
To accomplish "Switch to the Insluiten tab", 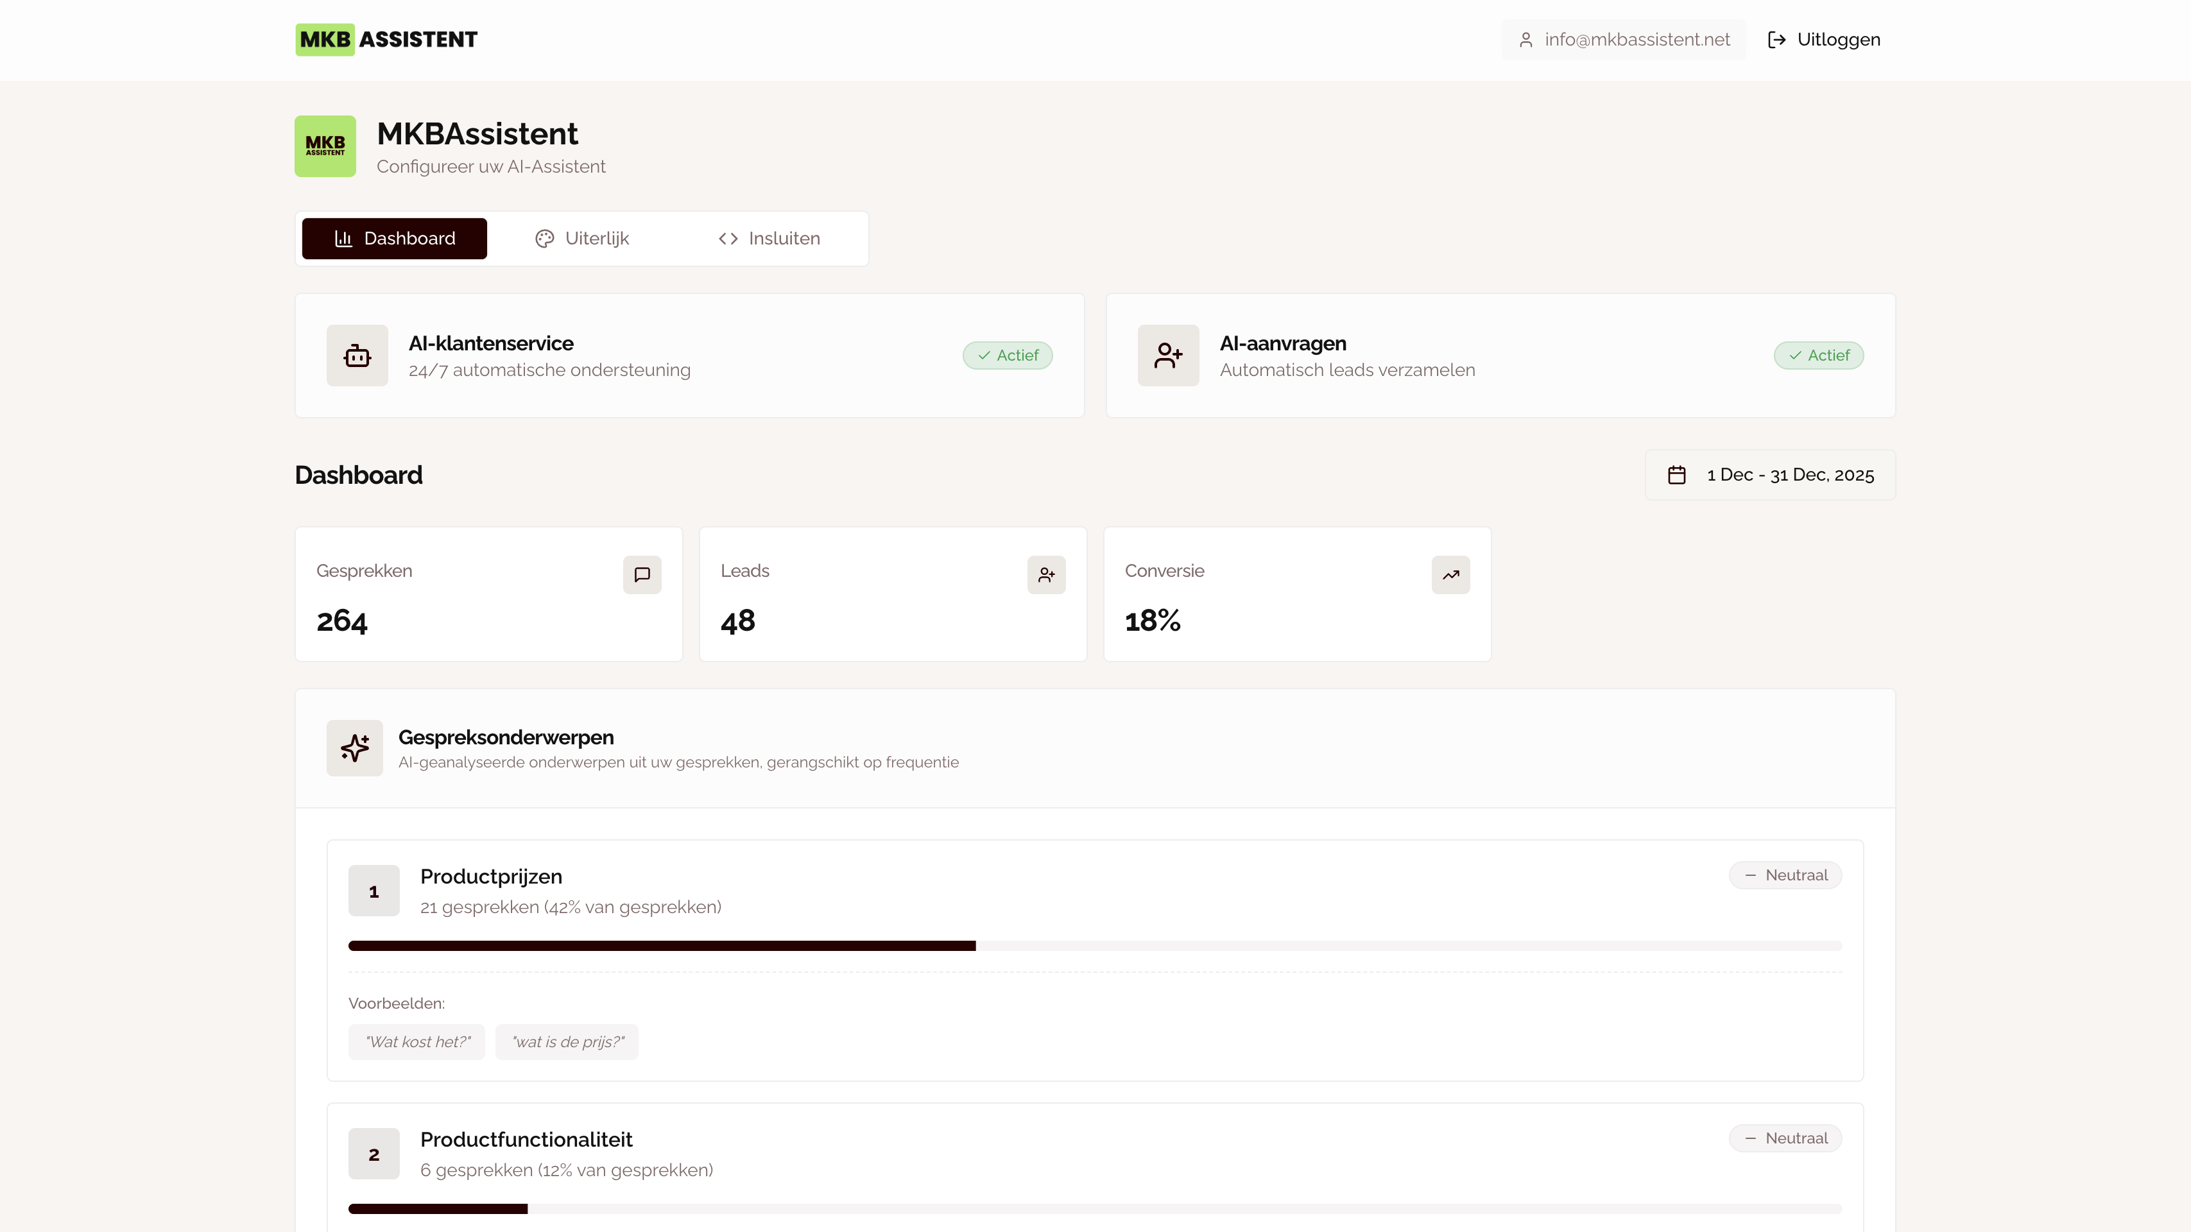I will (769, 239).
